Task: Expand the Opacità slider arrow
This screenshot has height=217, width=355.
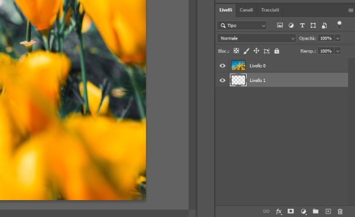Action: [x=338, y=38]
